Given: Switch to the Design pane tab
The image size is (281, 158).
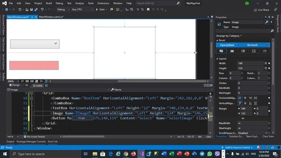Looking at the screenshot, I should tap(14, 85).
